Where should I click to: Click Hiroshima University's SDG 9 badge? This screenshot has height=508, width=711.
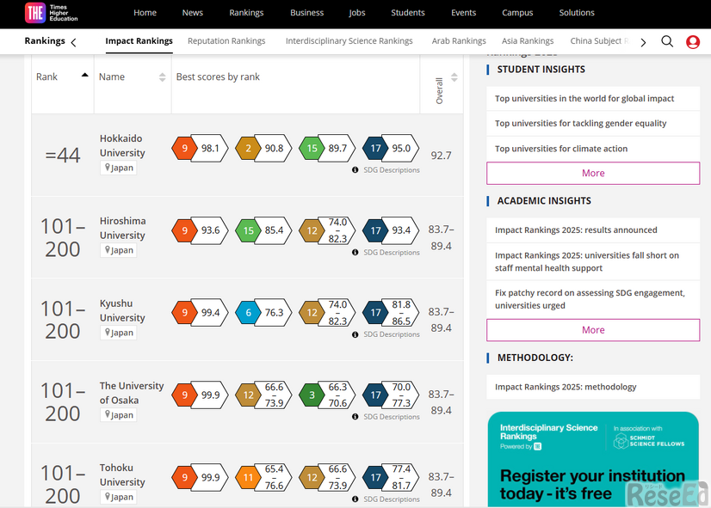[x=184, y=230]
